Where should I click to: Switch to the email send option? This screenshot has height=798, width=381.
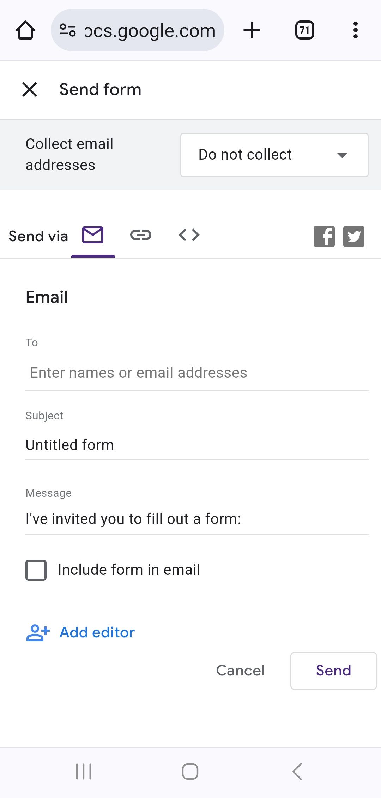[x=93, y=235]
